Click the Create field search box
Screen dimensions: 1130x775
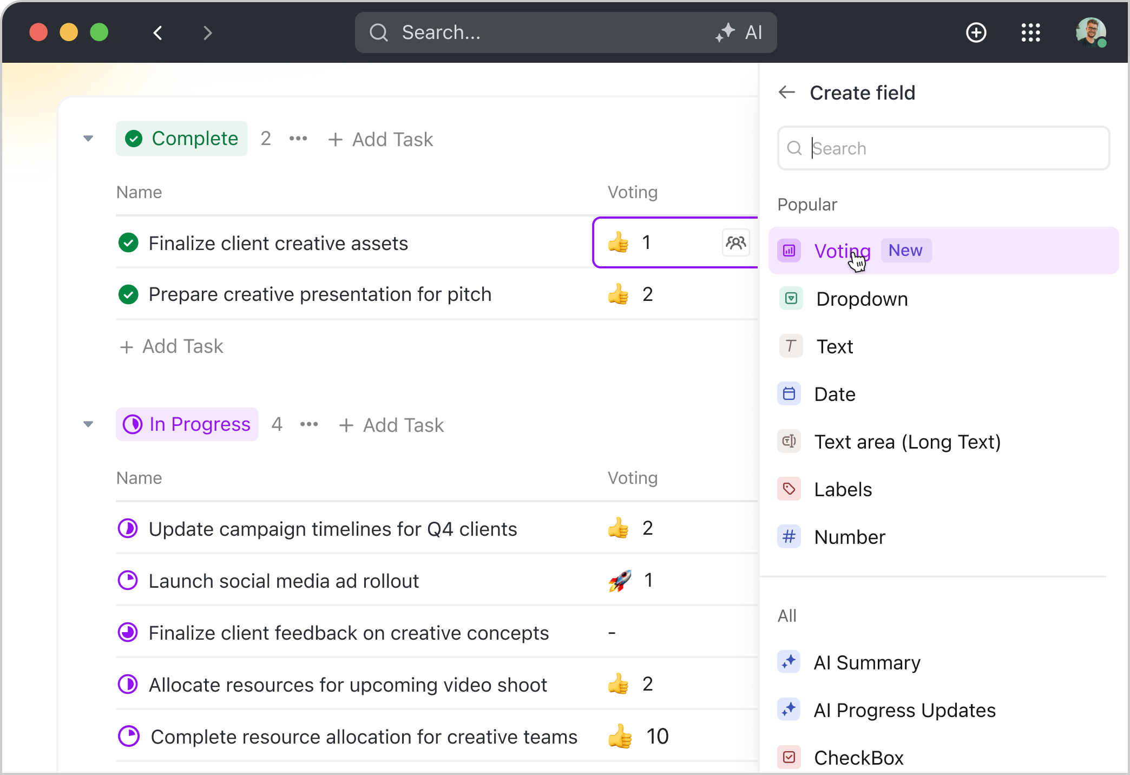(943, 148)
